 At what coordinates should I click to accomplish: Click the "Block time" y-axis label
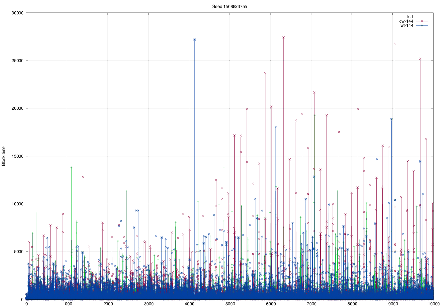point(4,156)
